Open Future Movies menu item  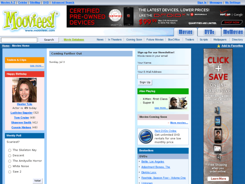click(x=155, y=40)
